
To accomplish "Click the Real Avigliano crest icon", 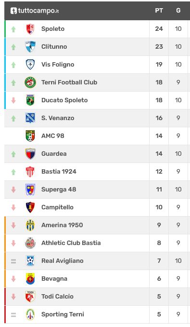I will pyautogui.click(x=30, y=260).
